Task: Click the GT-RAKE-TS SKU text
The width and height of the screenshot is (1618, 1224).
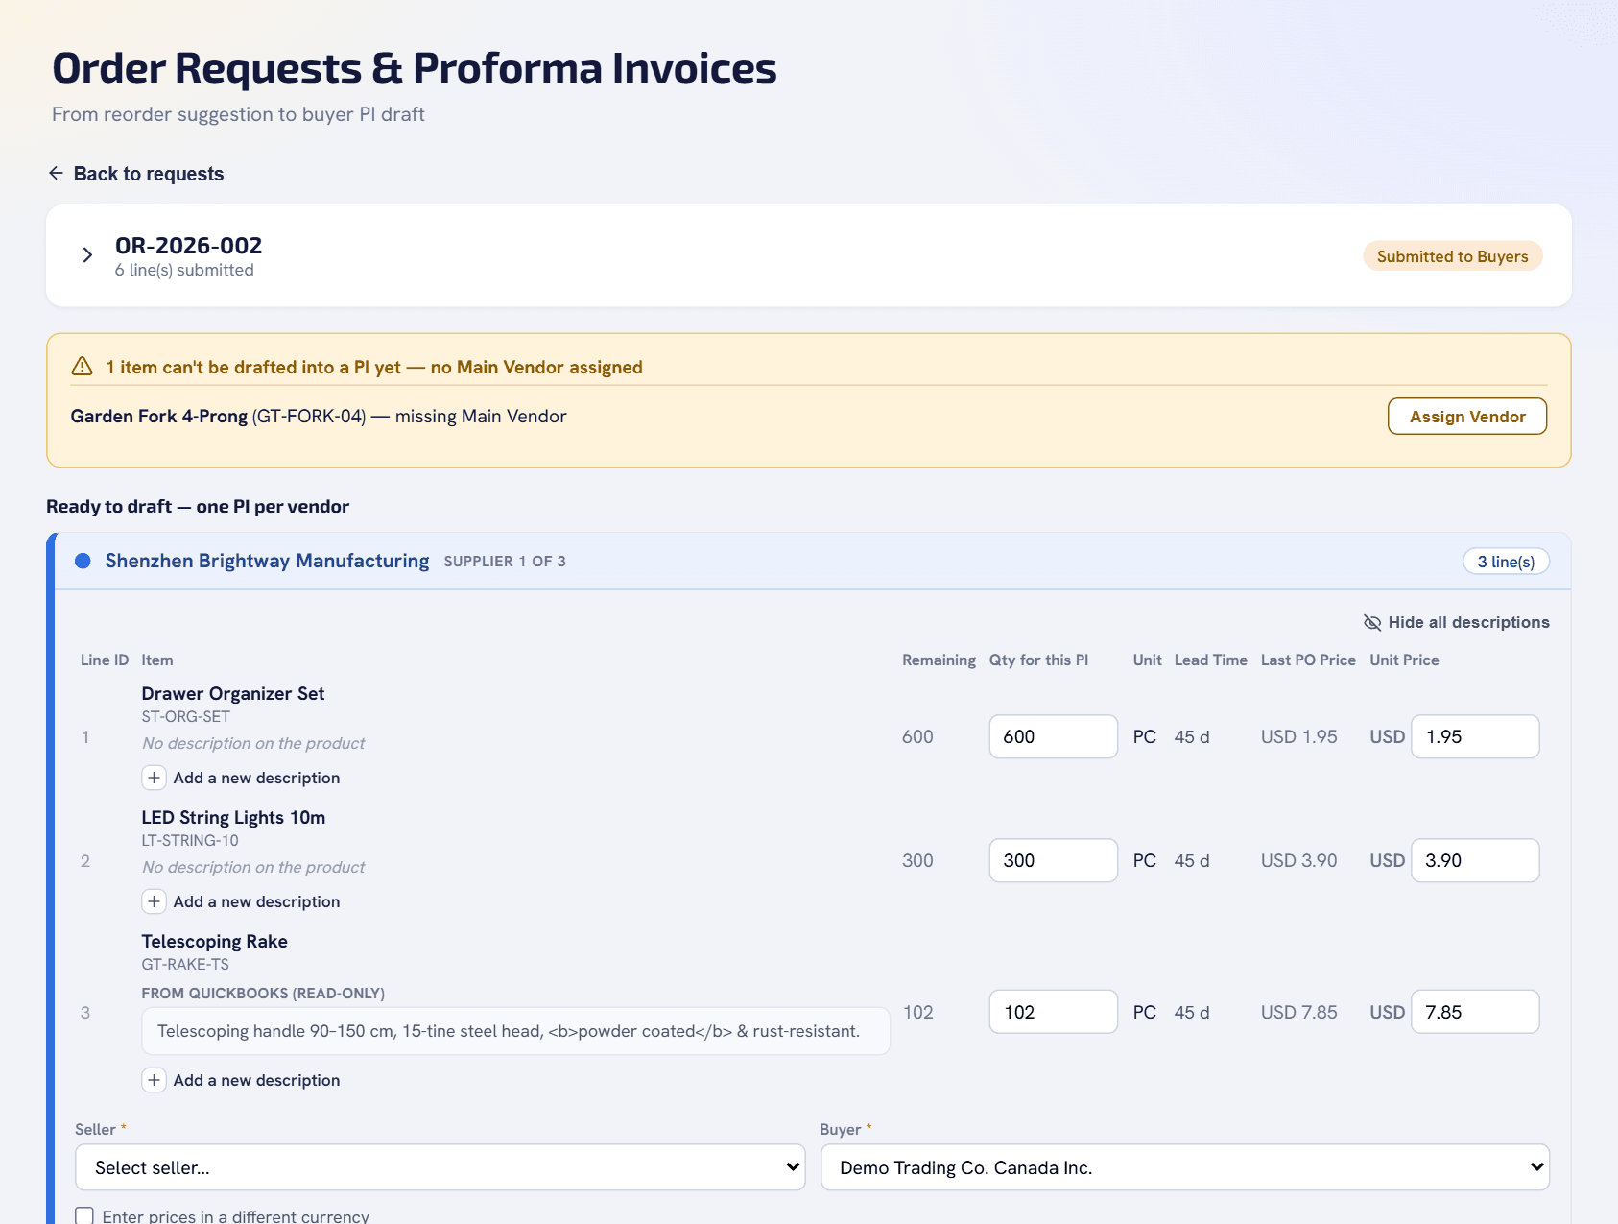Action: [x=185, y=964]
